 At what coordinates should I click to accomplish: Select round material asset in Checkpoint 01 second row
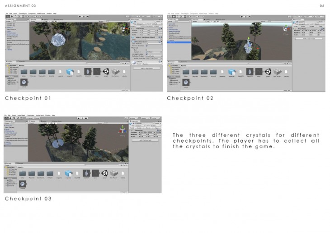tap(23, 82)
